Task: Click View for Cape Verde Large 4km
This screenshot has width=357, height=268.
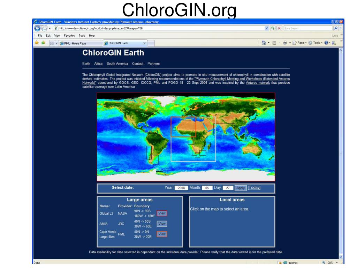Action: [x=162, y=234]
